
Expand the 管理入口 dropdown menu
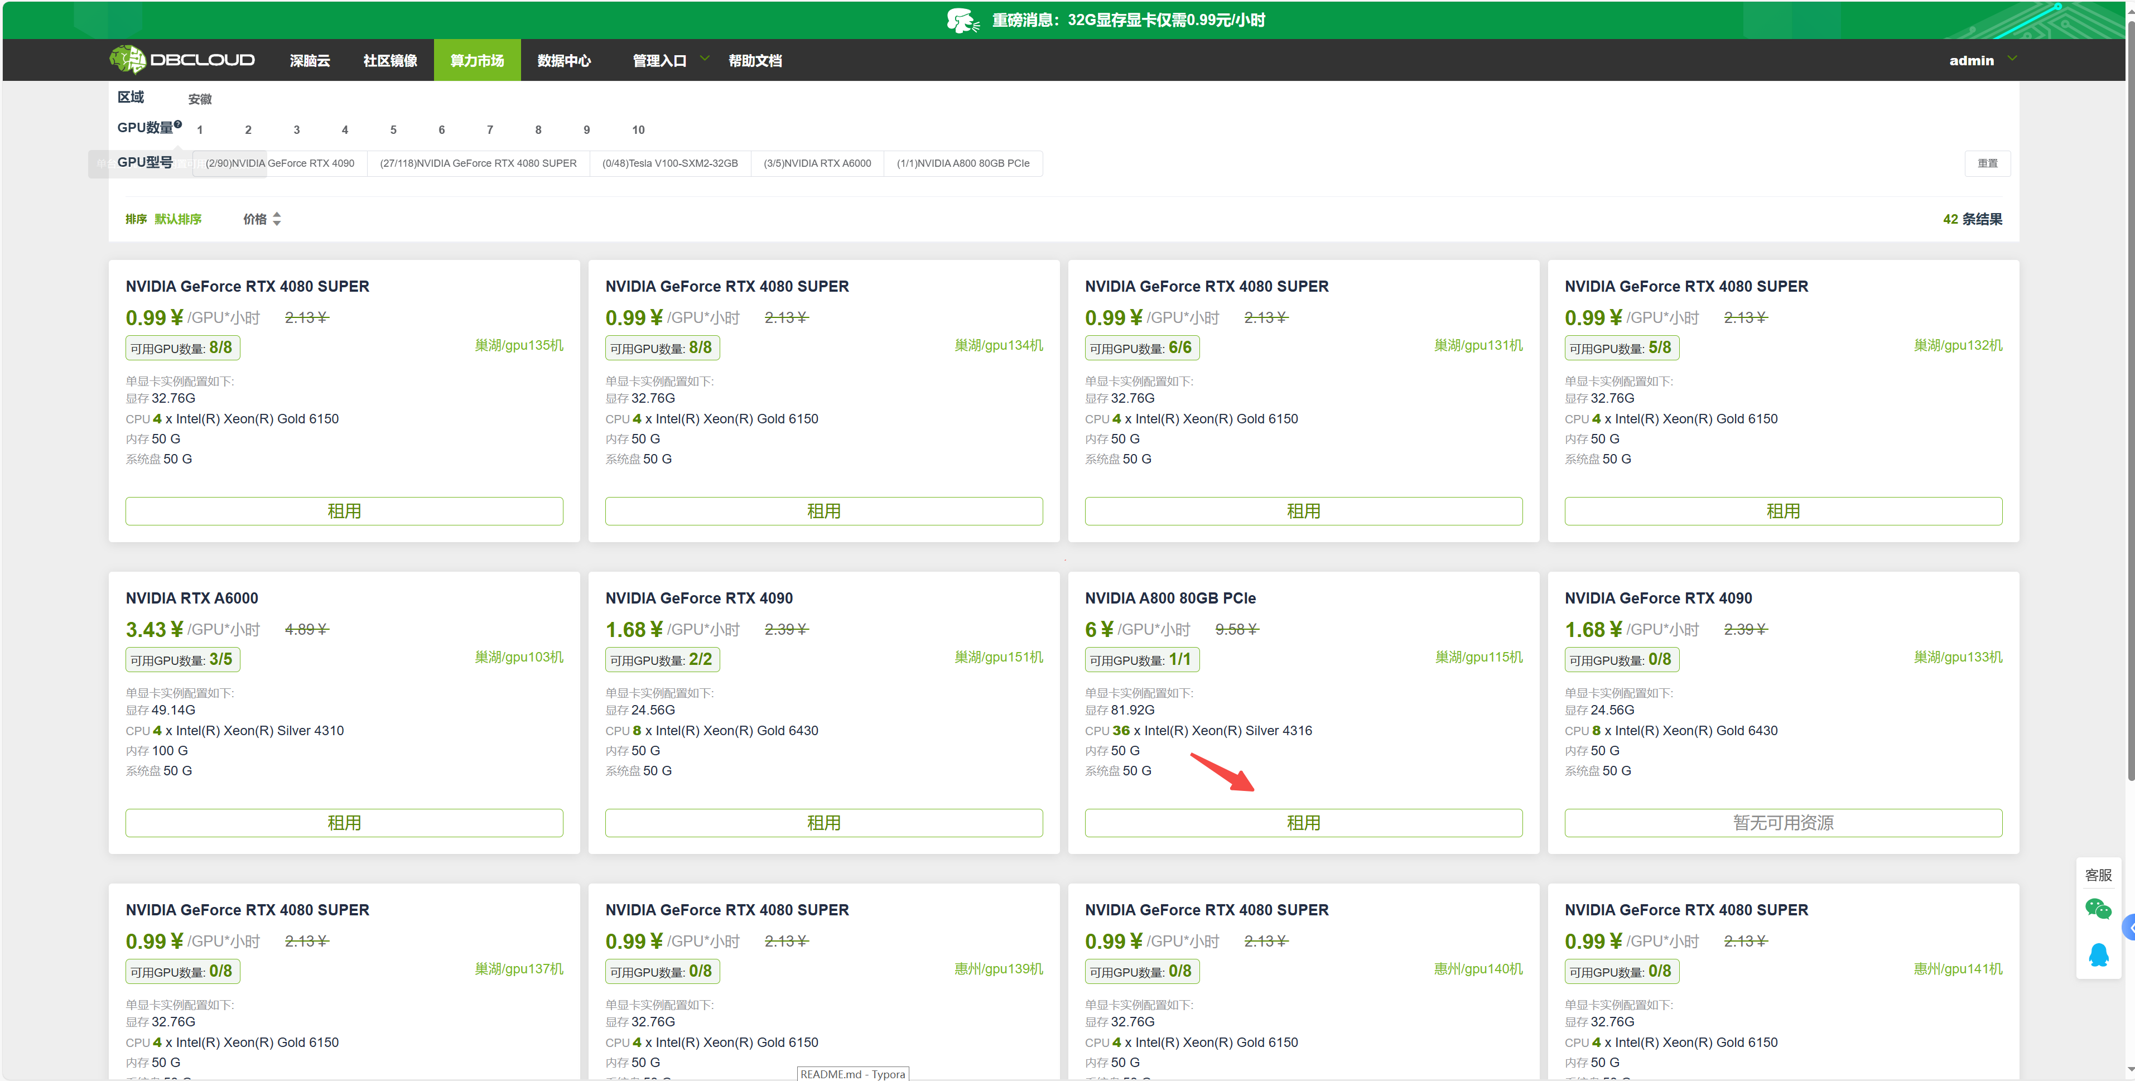(x=705, y=59)
